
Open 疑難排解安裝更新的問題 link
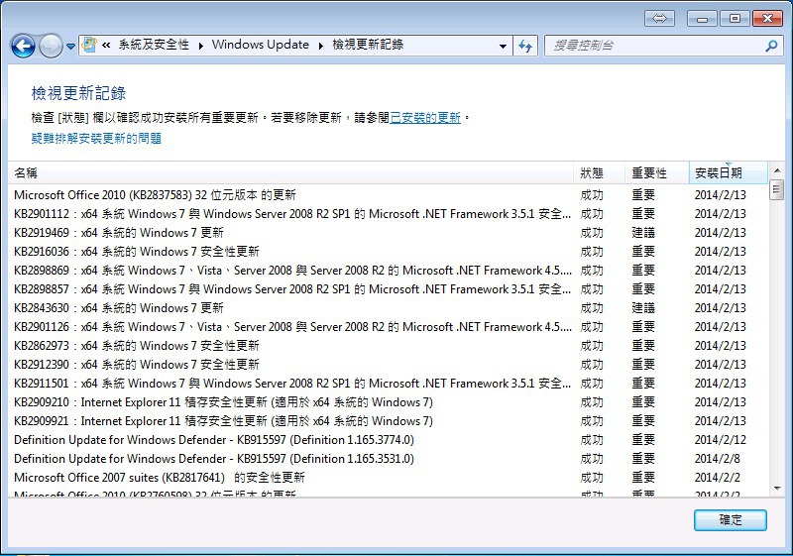click(x=96, y=138)
